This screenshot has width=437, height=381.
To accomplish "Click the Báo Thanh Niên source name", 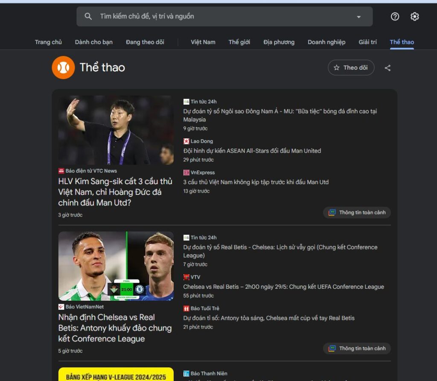I will pyautogui.click(x=209, y=373).
